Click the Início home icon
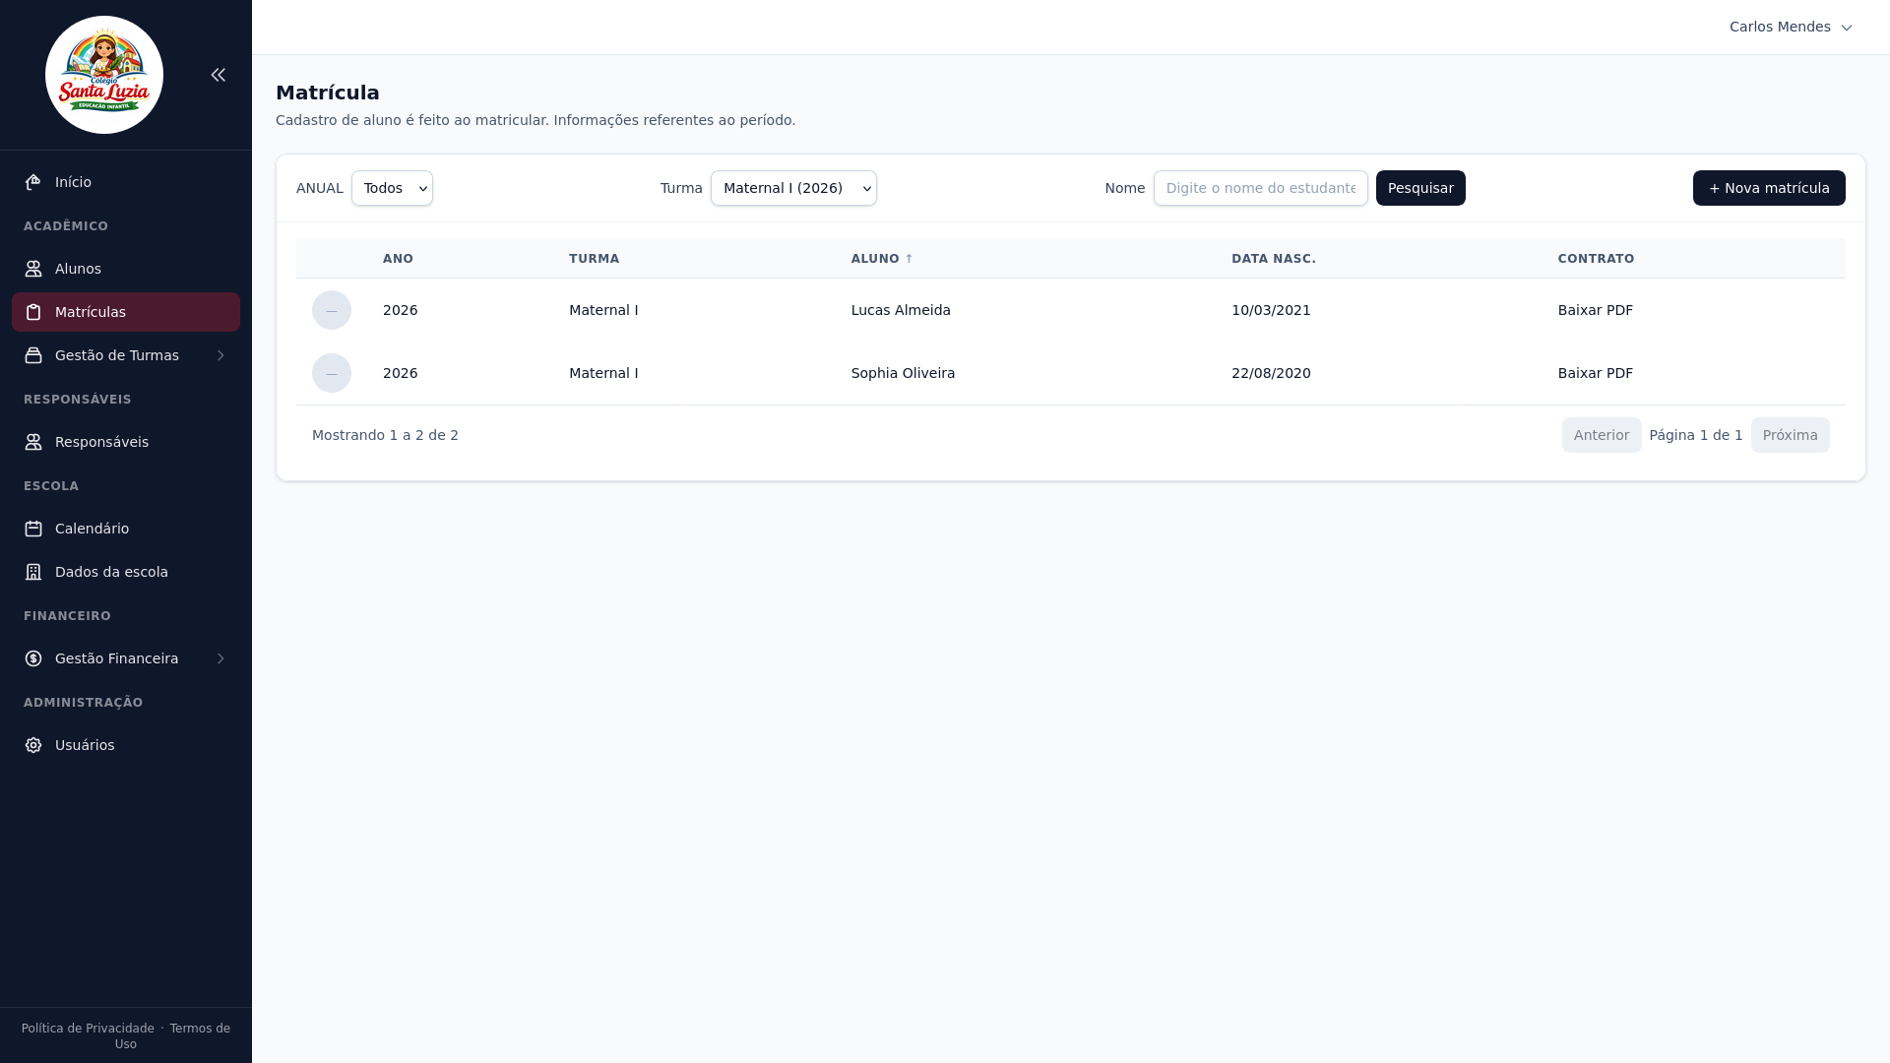Image resolution: width=1890 pixels, height=1063 pixels. pyautogui.click(x=33, y=182)
